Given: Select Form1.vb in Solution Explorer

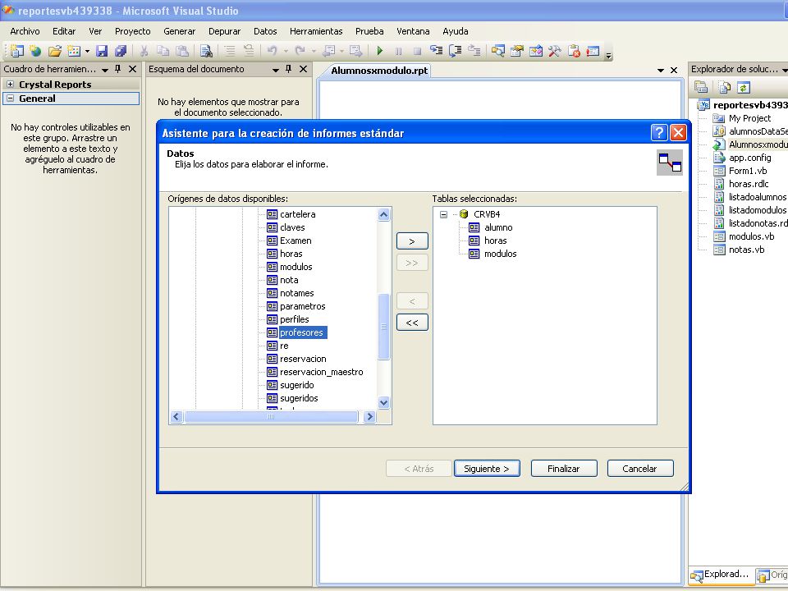Looking at the screenshot, I should click(748, 171).
